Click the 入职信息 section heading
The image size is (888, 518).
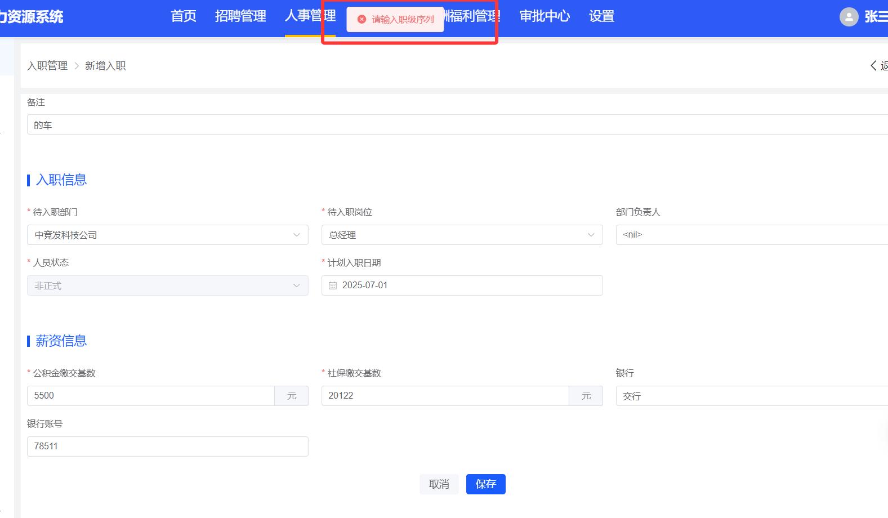(x=61, y=180)
